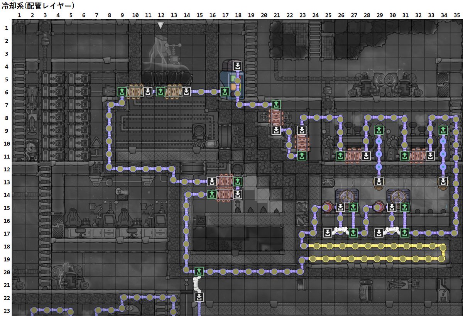Click white input port at column 11, row 6
Image resolution: width=463 pixels, height=316 pixels.
[148, 91]
